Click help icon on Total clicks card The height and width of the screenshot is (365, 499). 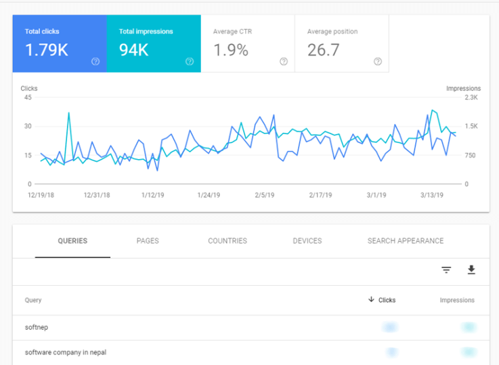coord(95,62)
